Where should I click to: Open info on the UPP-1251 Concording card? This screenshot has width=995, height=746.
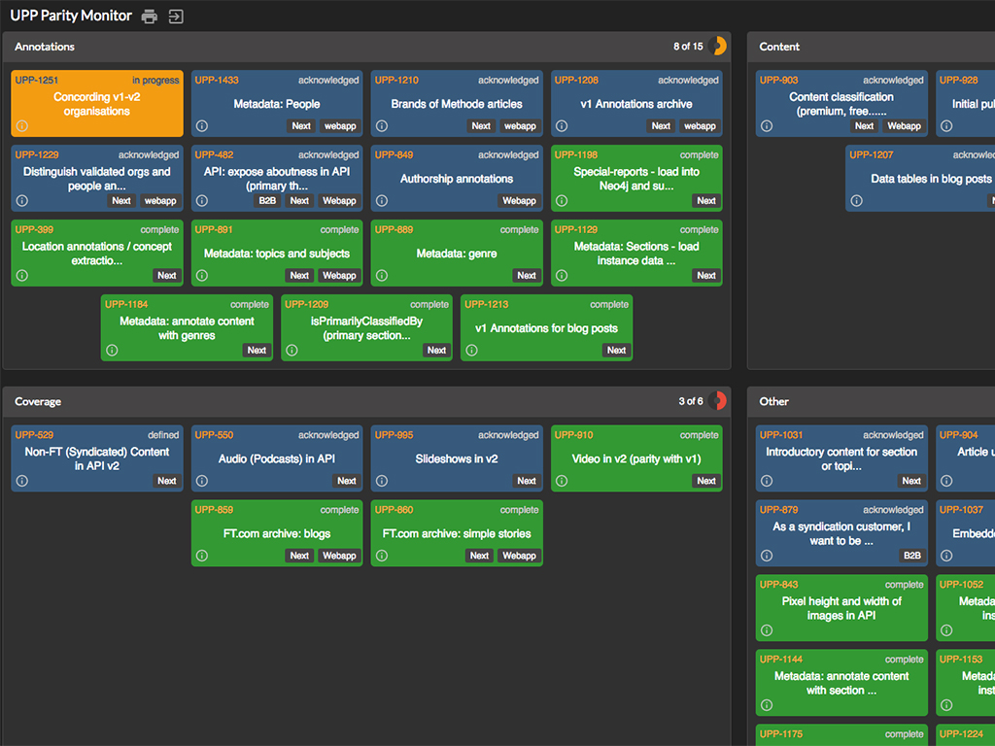pos(20,125)
